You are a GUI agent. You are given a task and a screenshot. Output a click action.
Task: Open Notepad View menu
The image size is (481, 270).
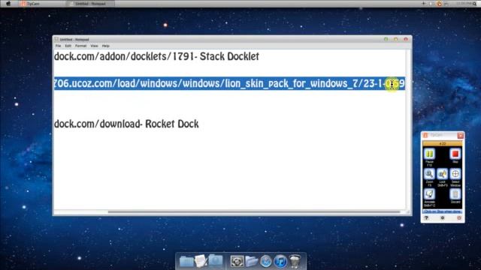click(94, 46)
